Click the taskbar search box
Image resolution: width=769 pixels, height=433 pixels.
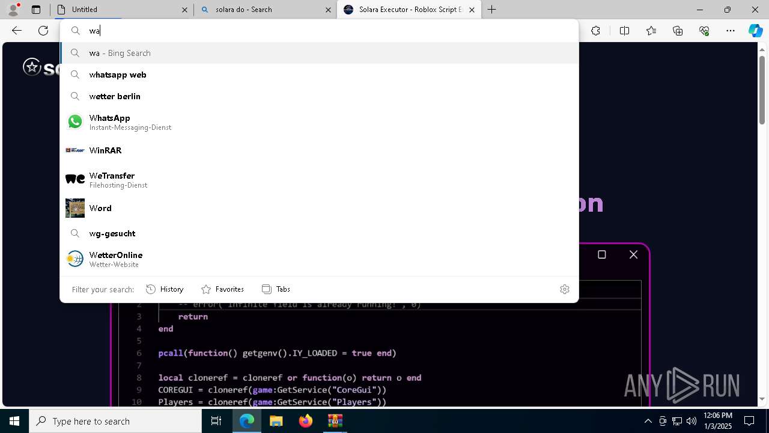(115, 421)
